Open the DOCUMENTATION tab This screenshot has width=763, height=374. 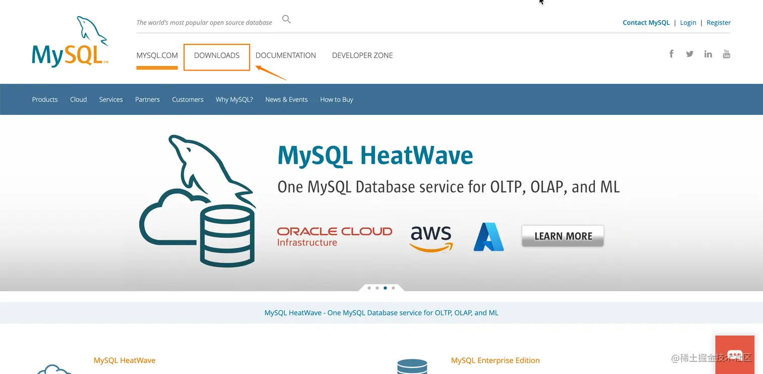point(286,55)
